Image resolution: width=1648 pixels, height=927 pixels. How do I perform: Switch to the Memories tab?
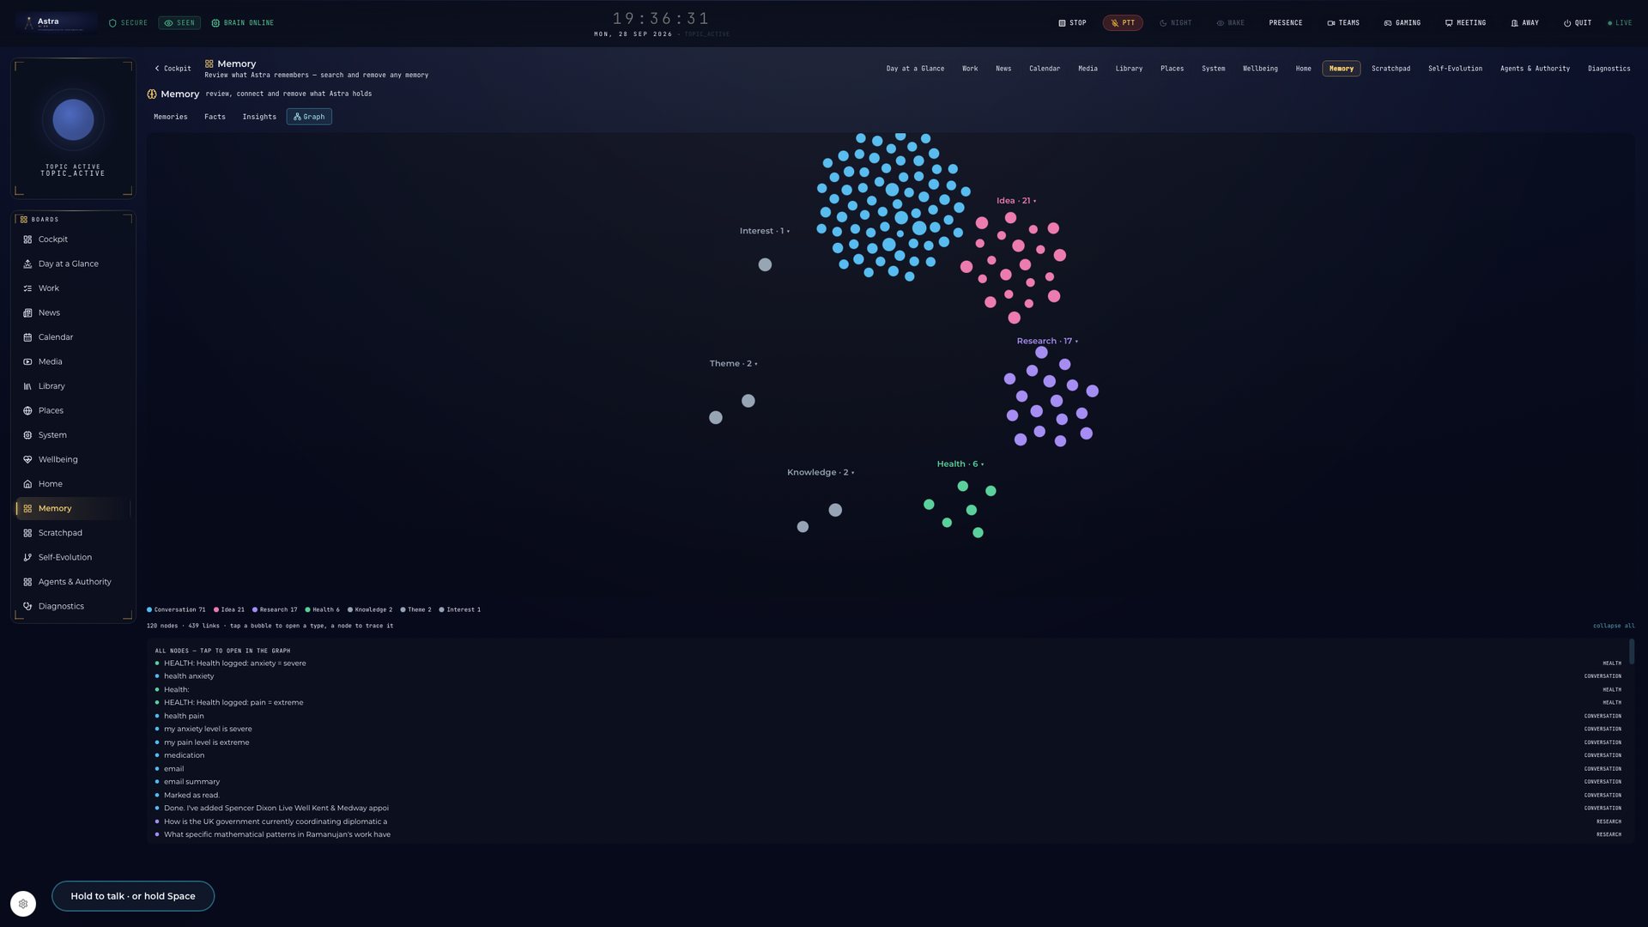(171, 117)
